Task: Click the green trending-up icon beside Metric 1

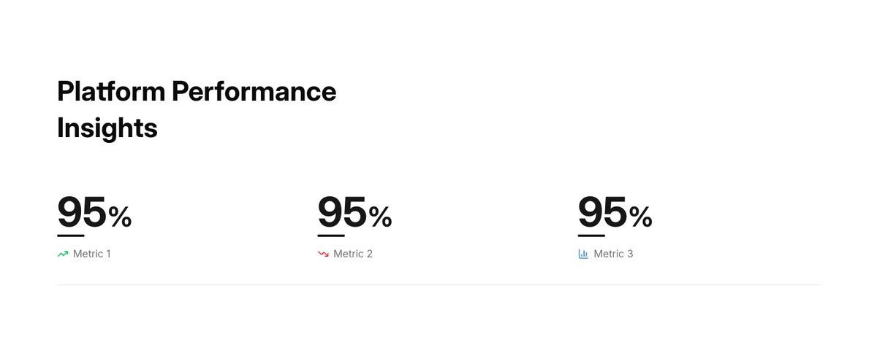Action: tap(63, 254)
